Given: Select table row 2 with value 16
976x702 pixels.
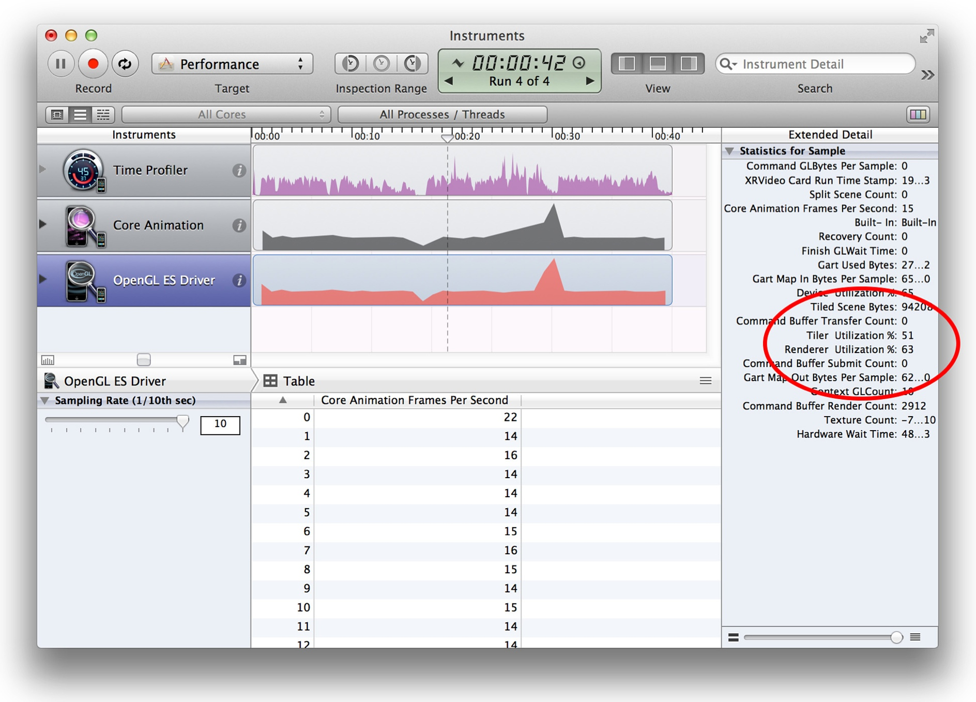Looking at the screenshot, I should 486,455.
